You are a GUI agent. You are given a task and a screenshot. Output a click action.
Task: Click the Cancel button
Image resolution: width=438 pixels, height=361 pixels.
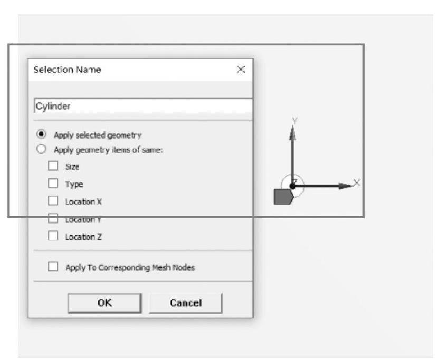(x=185, y=303)
